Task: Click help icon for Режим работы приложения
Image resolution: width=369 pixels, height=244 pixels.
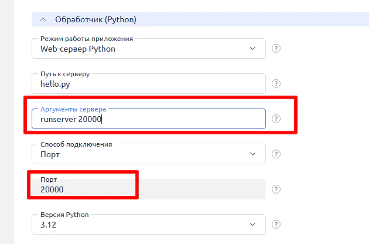Action: pos(276,49)
